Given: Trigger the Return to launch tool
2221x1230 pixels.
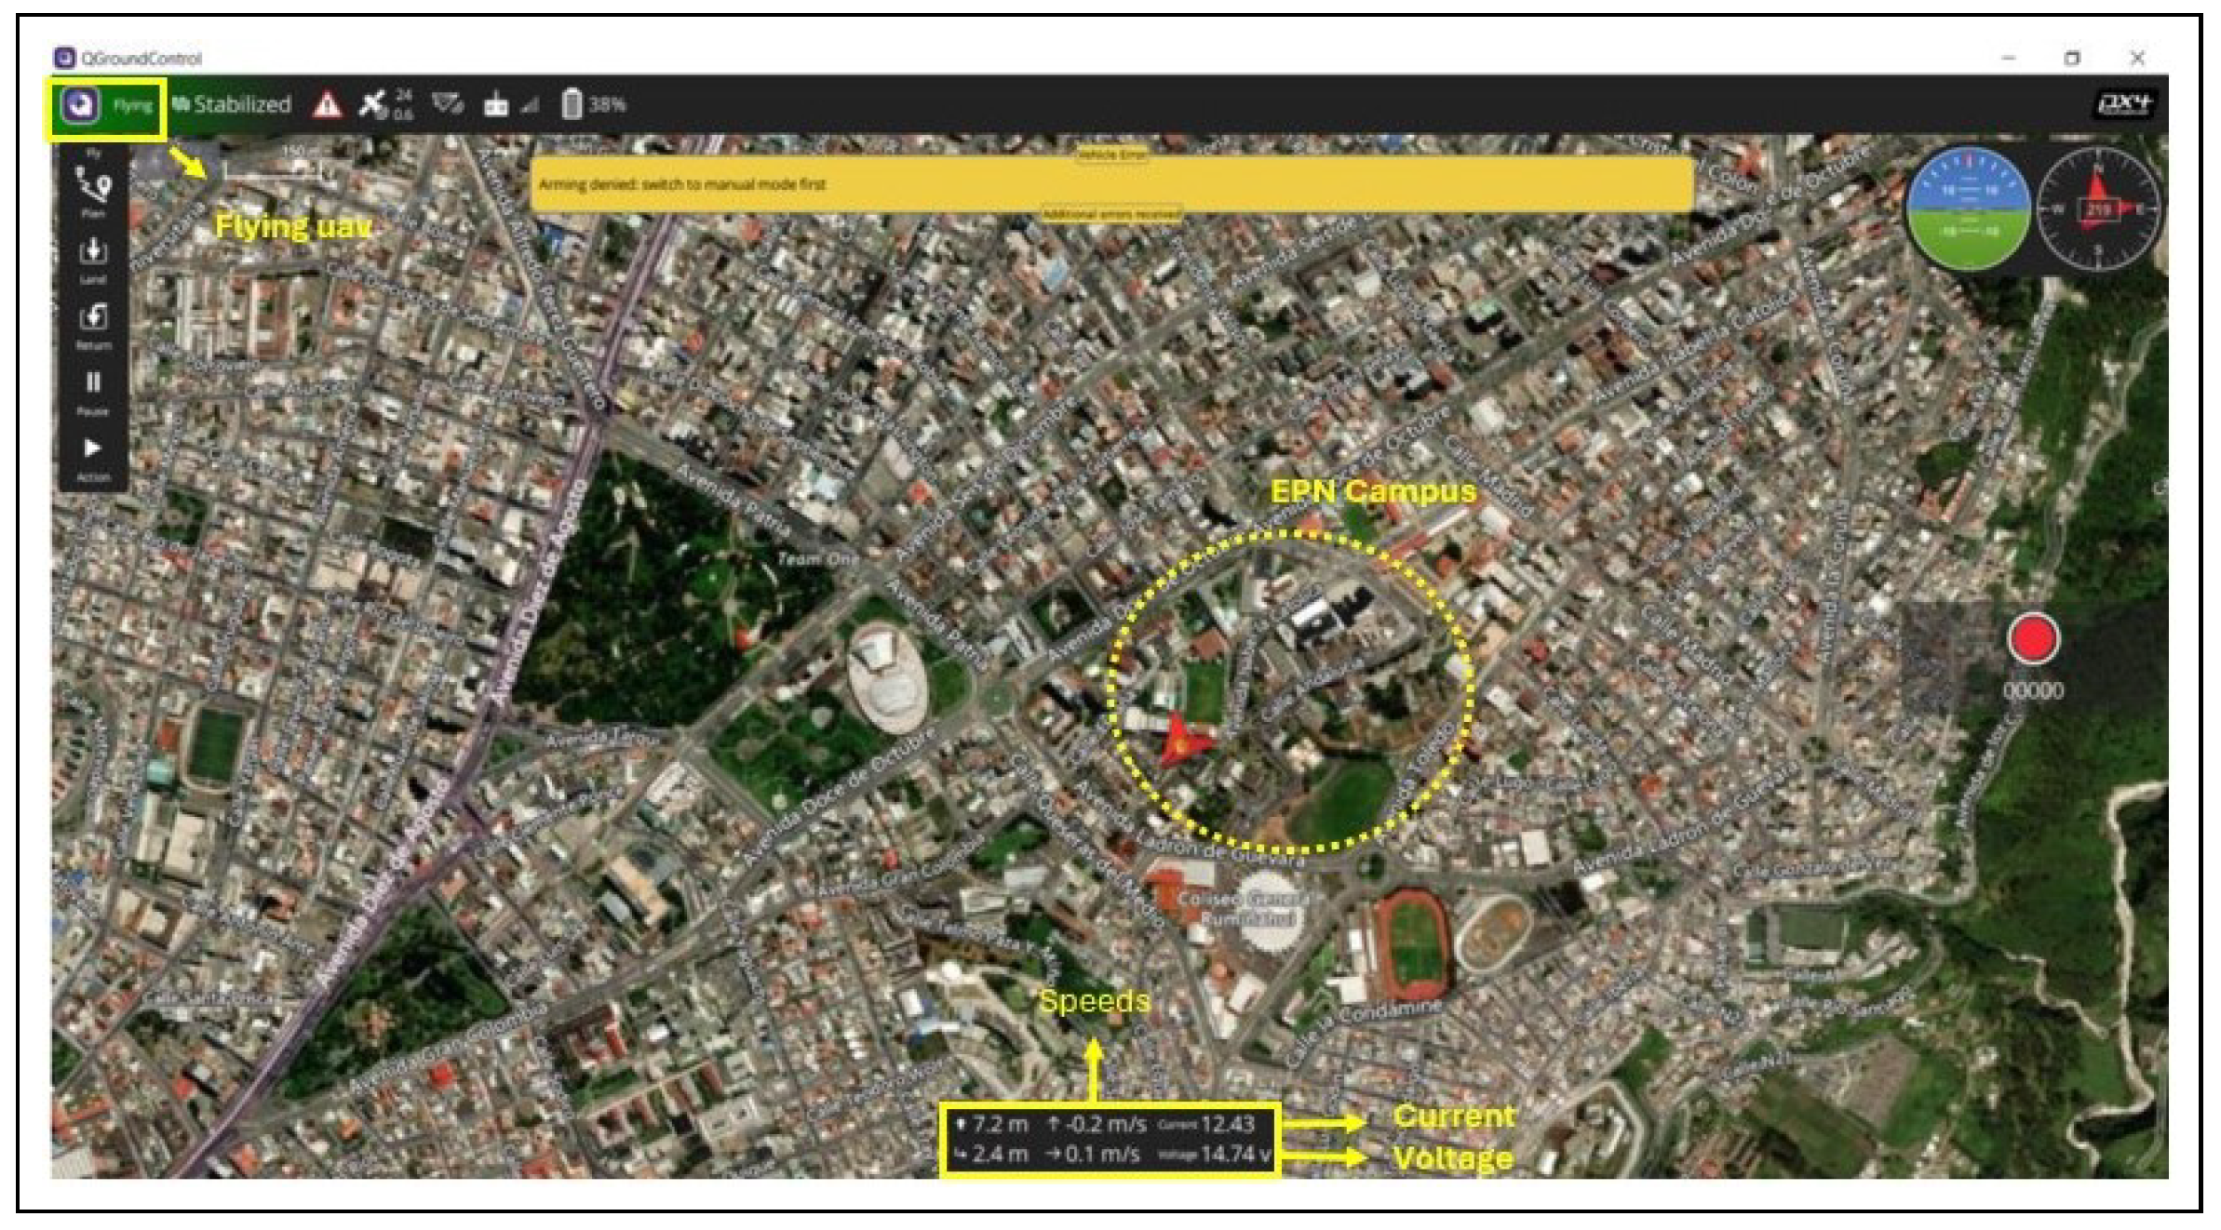Looking at the screenshot, I should click(x=93, y=322).
